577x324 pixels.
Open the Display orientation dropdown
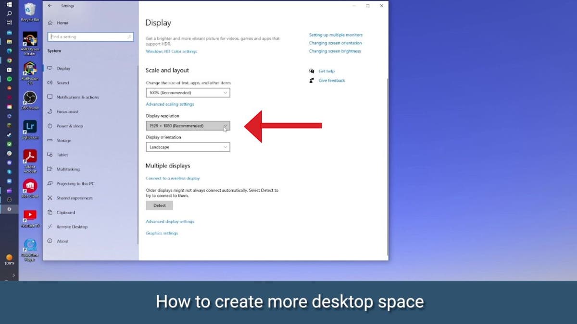click(188, 147)
